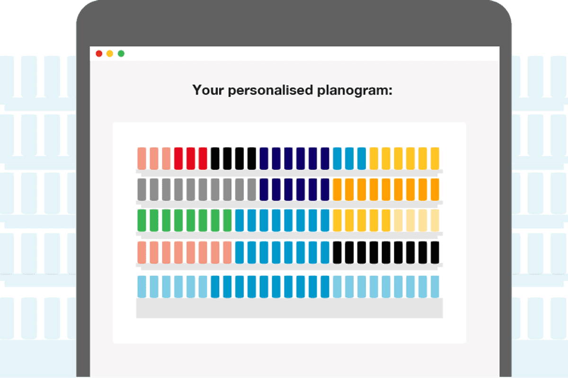Select first light blue product on bottom shelf

click(x=142, y=286)
